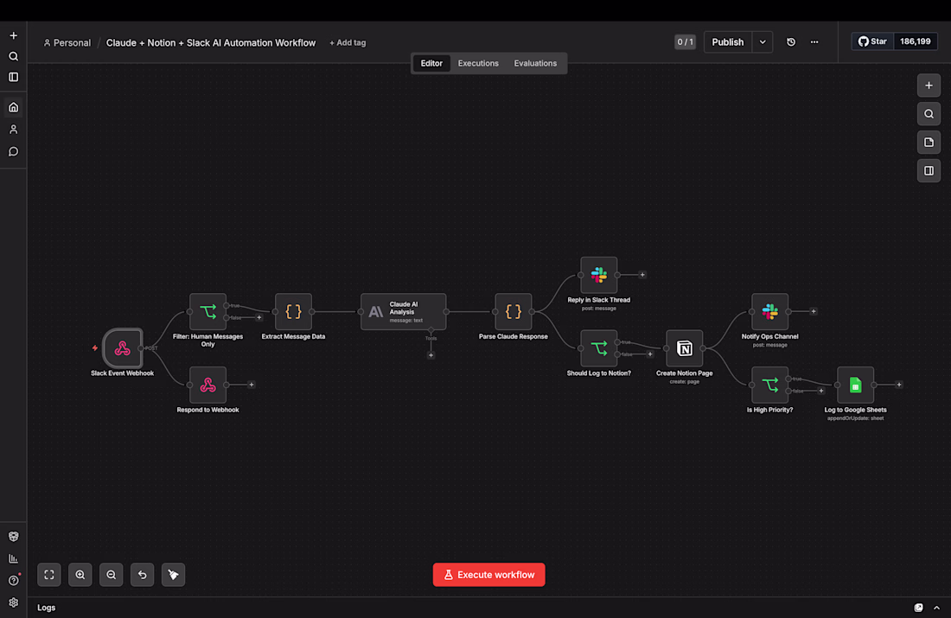
Task: Add node after Respond to Webhook plus
Action: click(x=252, y=385)
